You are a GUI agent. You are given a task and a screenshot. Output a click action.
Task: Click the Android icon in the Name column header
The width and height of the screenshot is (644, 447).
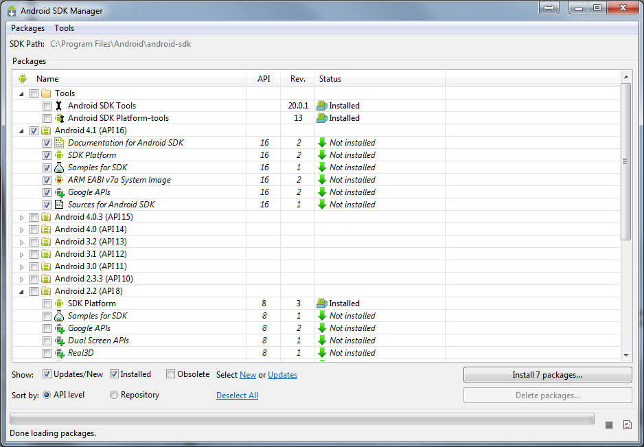click(23, 78)
